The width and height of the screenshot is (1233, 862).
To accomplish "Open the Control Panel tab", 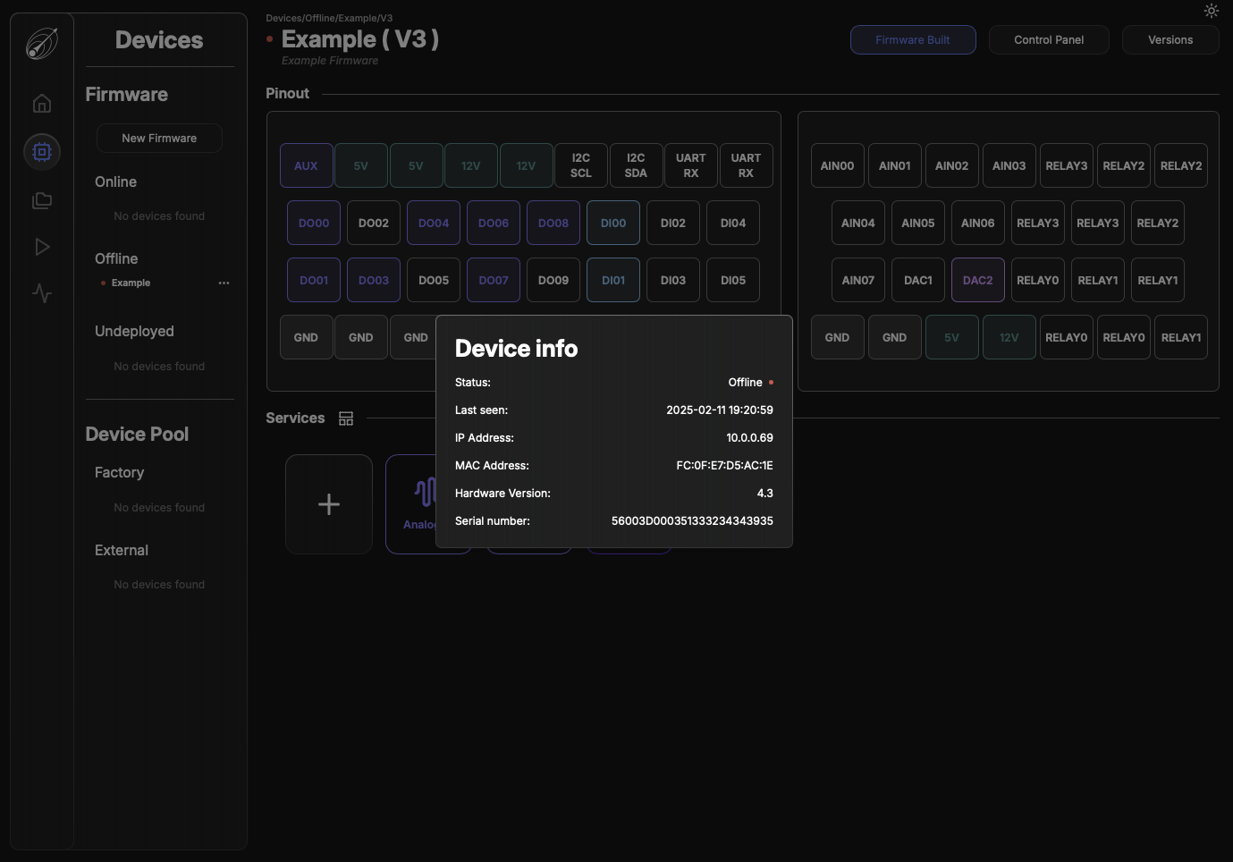I will point(1049,40).
